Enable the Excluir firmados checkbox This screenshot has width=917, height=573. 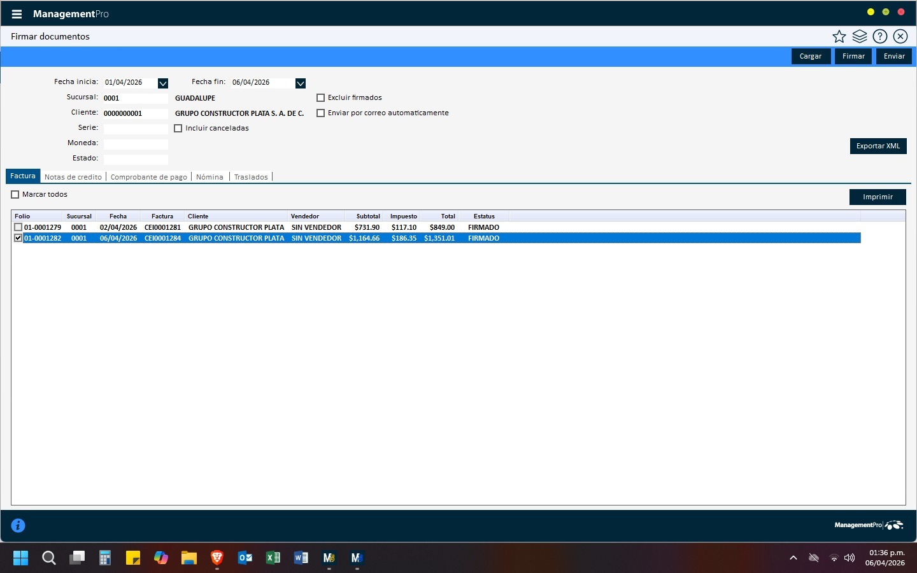321,98
